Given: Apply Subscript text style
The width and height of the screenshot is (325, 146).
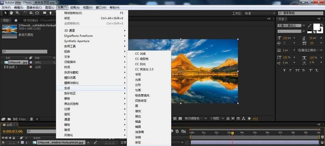Looking at the screenshot, I should (317, 70).
